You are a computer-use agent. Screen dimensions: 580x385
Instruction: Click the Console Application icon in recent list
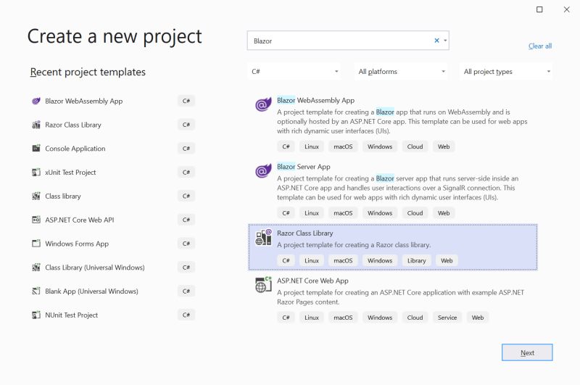click(x=36, y=149)
